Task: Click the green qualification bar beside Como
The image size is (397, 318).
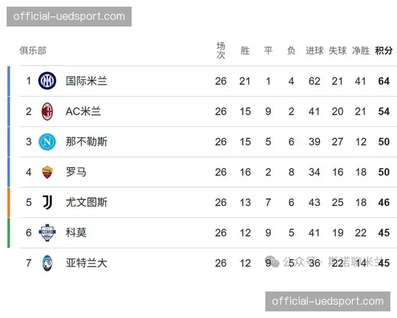Action: tap(9, 233)
